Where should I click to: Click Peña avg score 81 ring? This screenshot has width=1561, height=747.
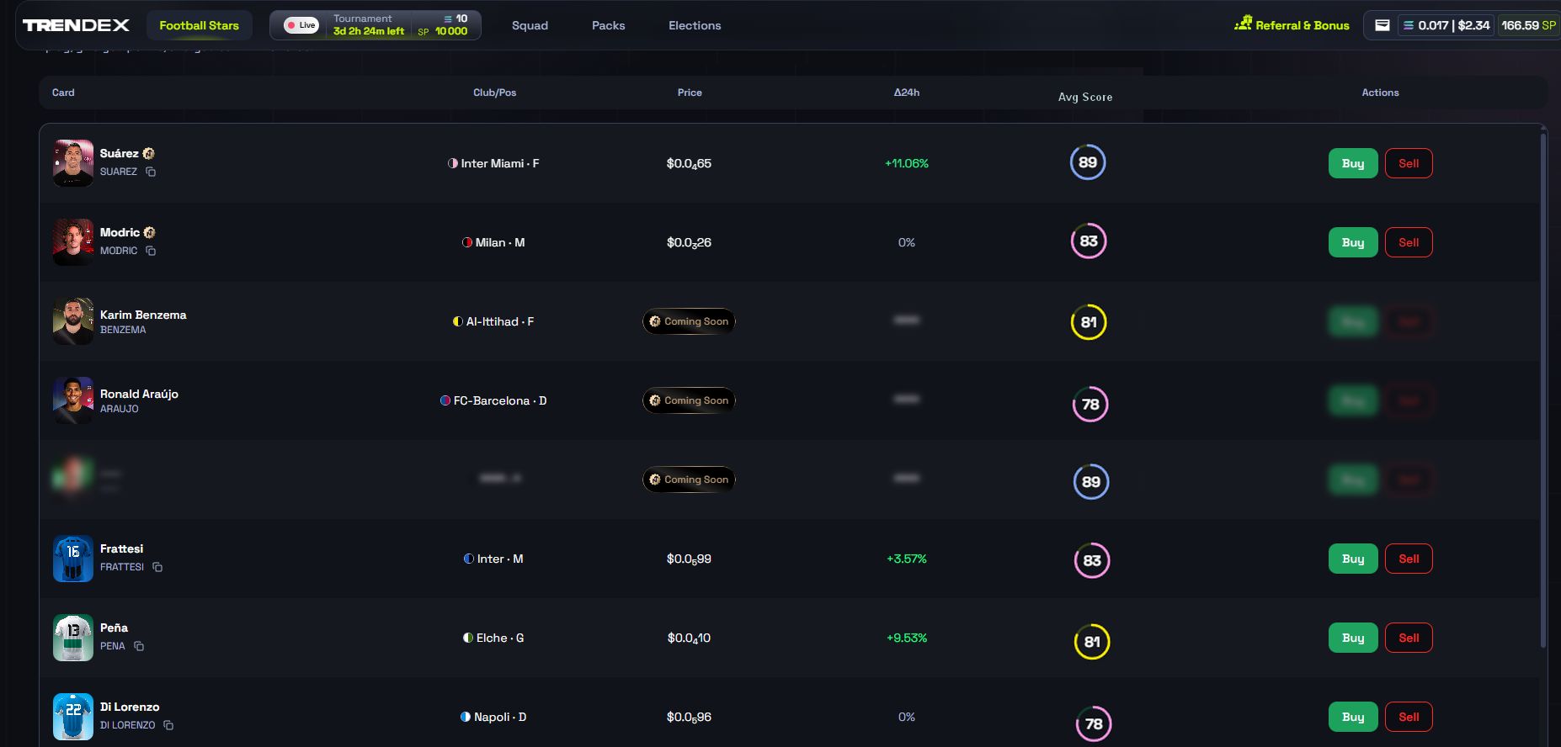pos(1092,642)
